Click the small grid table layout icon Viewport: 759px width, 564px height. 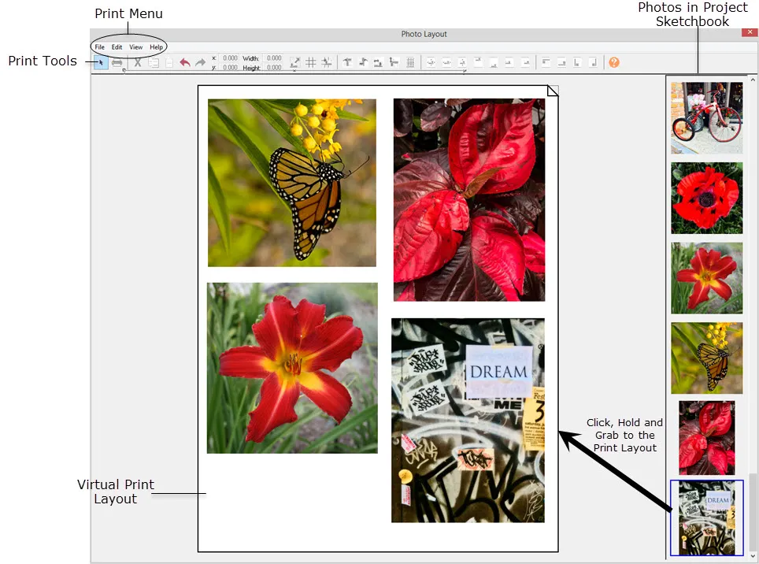pyautogui.click(x=410, y=62)
